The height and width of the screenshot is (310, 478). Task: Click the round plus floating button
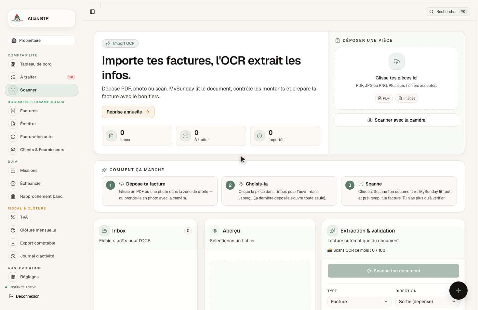[458, 291]
